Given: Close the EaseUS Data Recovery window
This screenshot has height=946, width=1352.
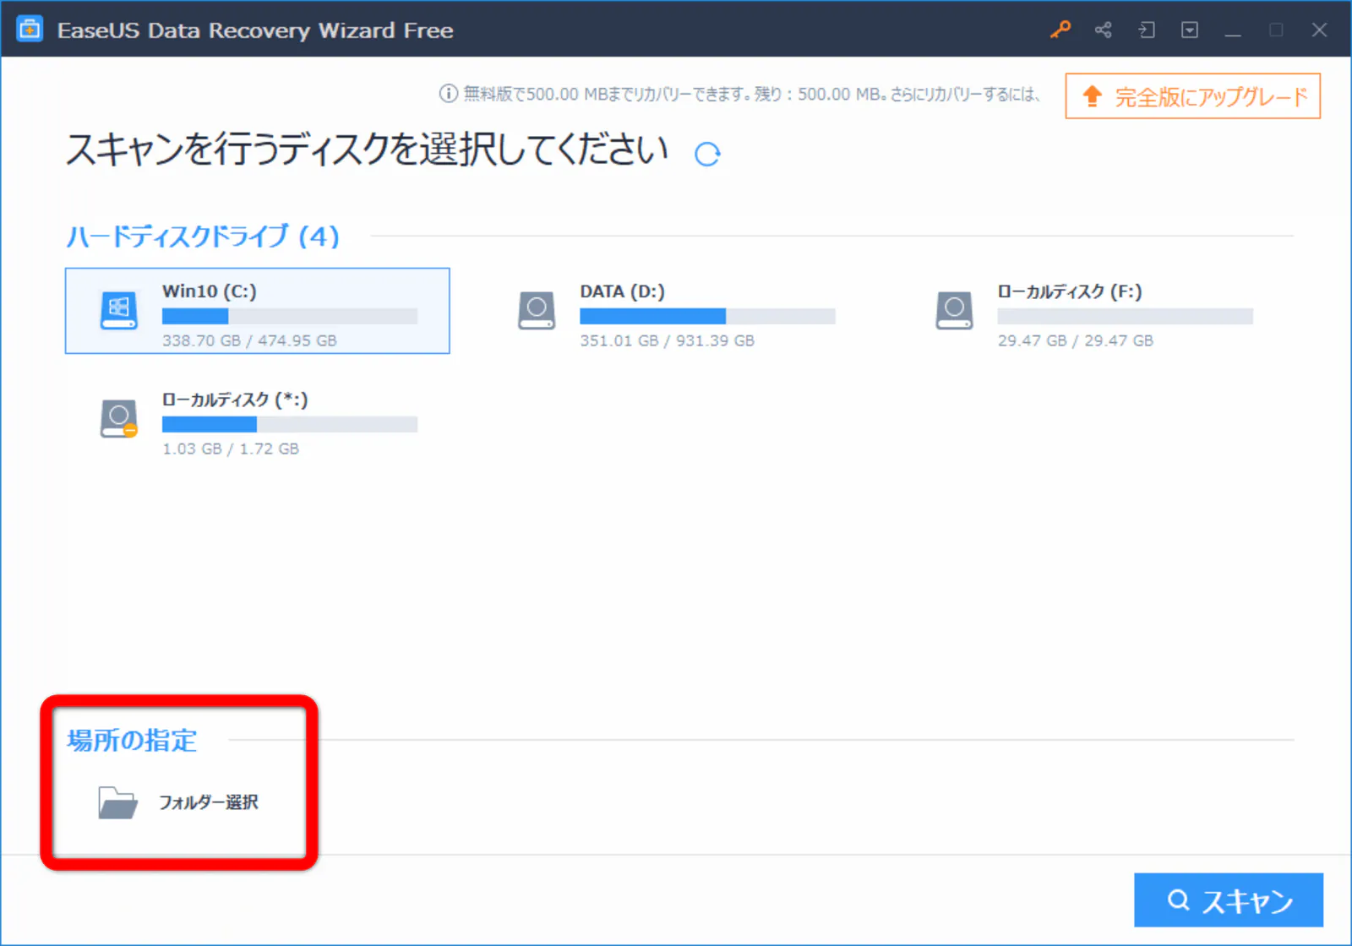Looking at the screenshot, I should pyautogui.click(x=1319, y=30).
